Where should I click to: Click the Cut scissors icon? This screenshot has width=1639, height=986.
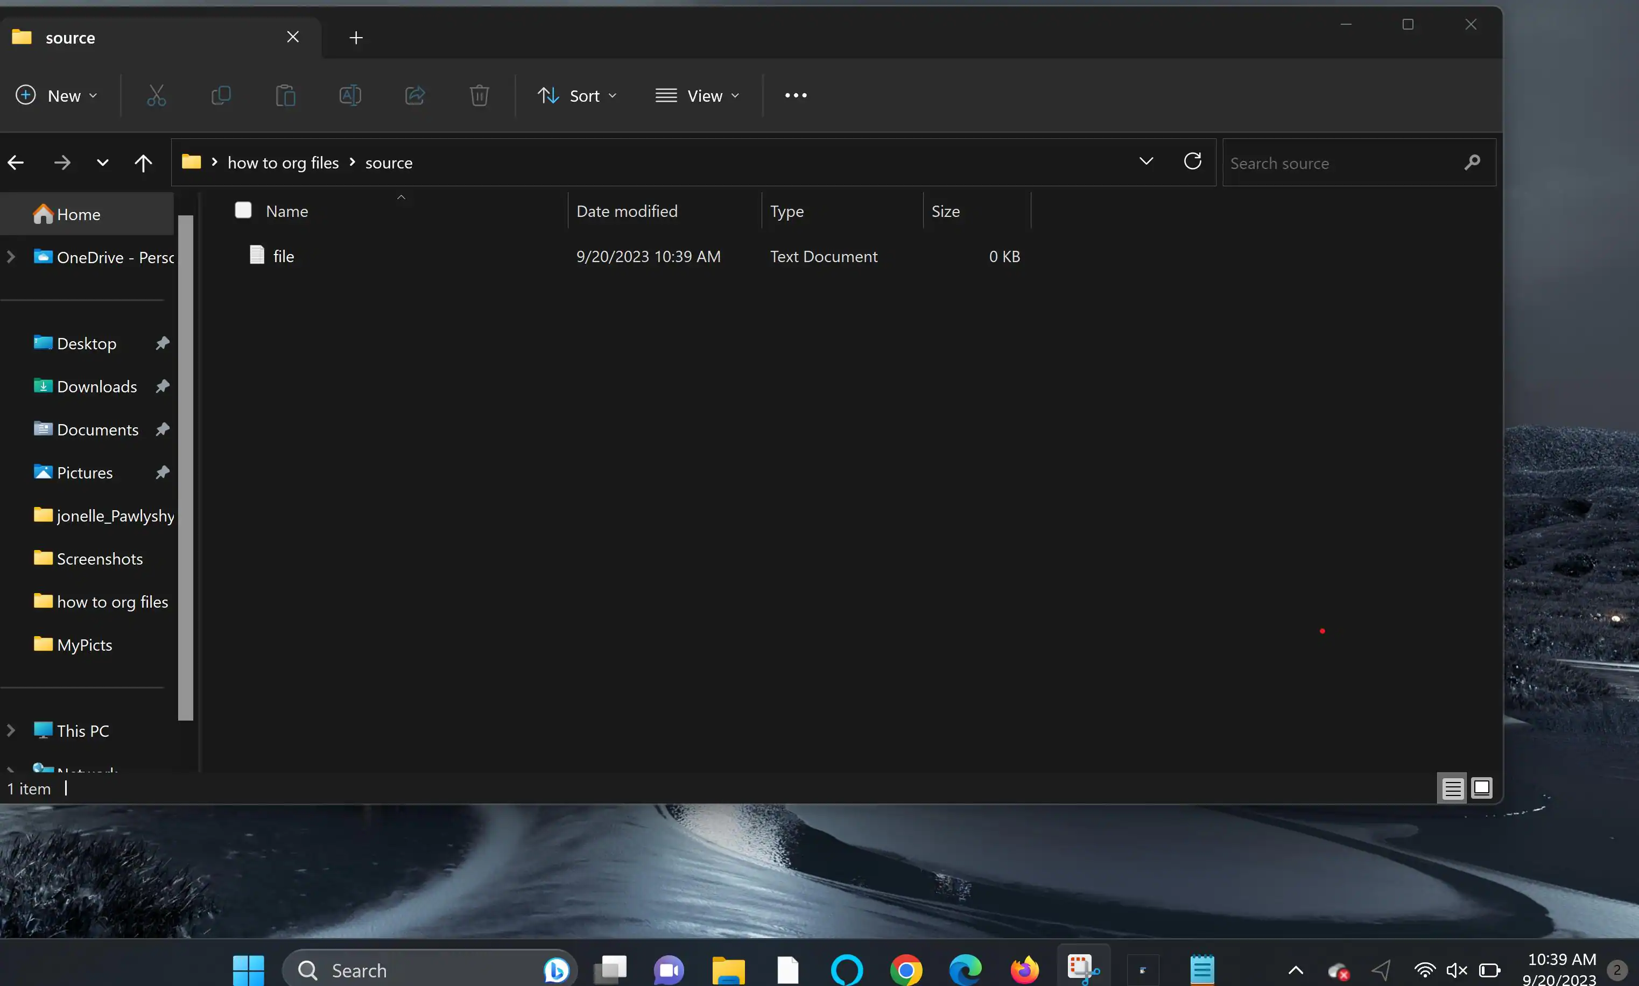[156, 96]
